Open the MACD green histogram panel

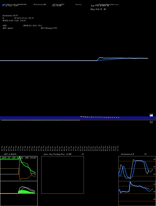coord(19,194)
